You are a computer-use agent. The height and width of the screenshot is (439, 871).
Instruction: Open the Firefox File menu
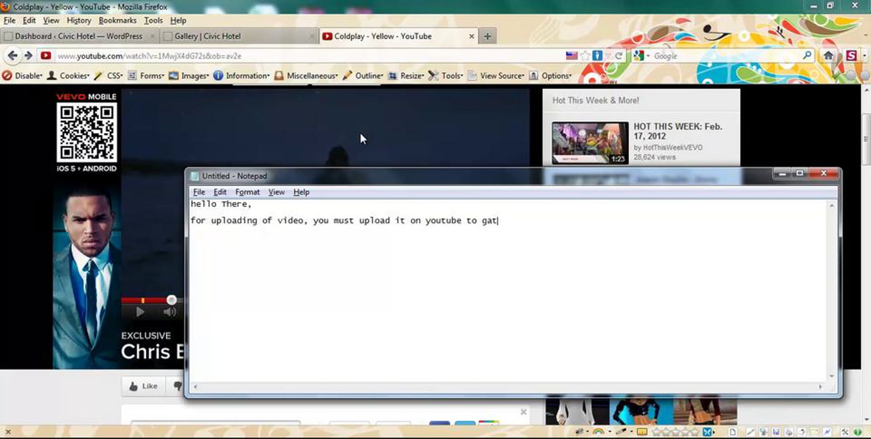pos(9,20)
